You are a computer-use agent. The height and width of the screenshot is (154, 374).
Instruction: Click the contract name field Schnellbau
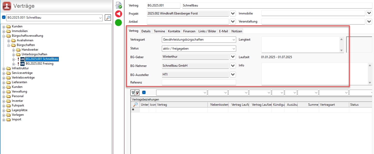(x=277, y=5)
